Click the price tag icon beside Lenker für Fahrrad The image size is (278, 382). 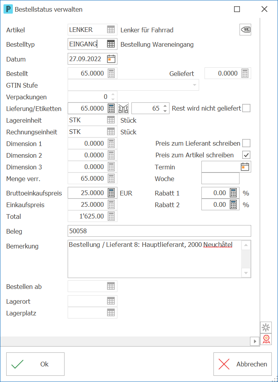(x=245, y=30)
